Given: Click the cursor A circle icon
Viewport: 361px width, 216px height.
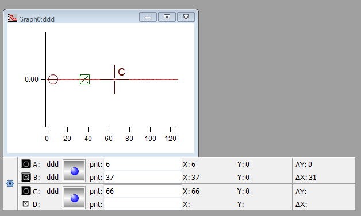Looking at the screenshot, I should click(x=26, y=164).
